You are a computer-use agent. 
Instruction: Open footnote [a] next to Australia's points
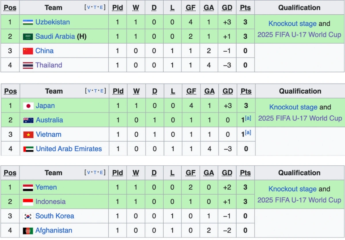point(248,118)
